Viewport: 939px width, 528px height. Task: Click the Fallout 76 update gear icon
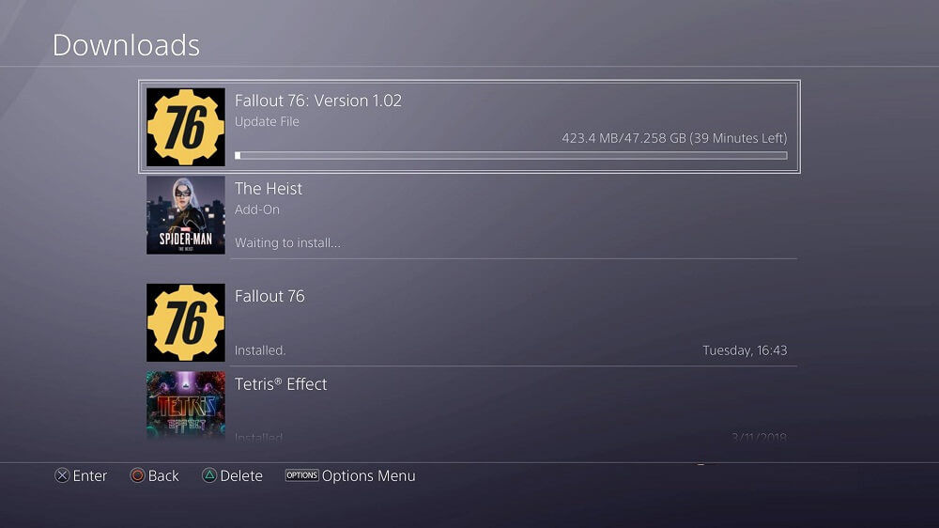click(x=186, y=127)
